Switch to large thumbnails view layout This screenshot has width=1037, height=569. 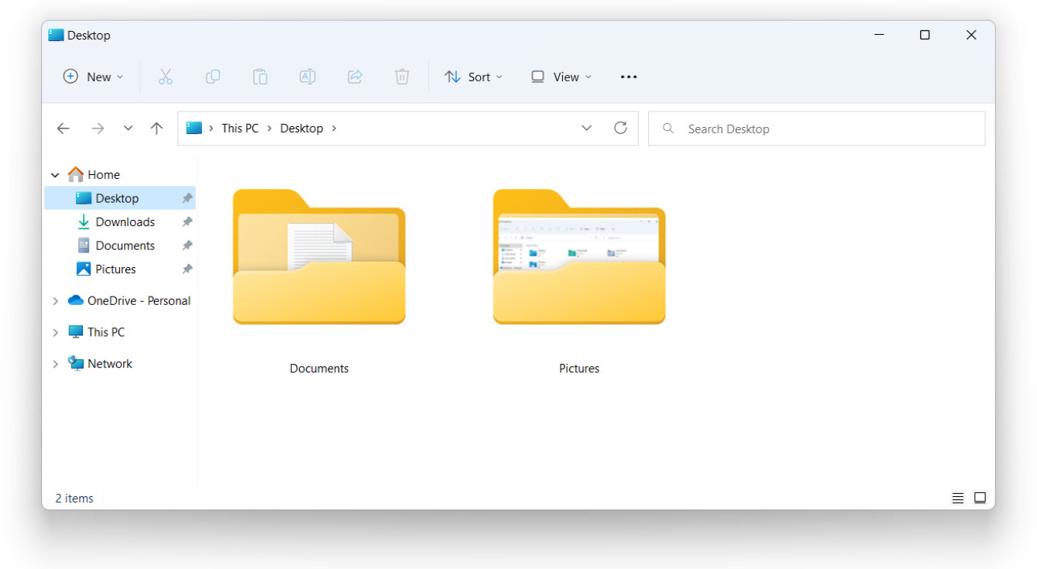tap(980, 498)
